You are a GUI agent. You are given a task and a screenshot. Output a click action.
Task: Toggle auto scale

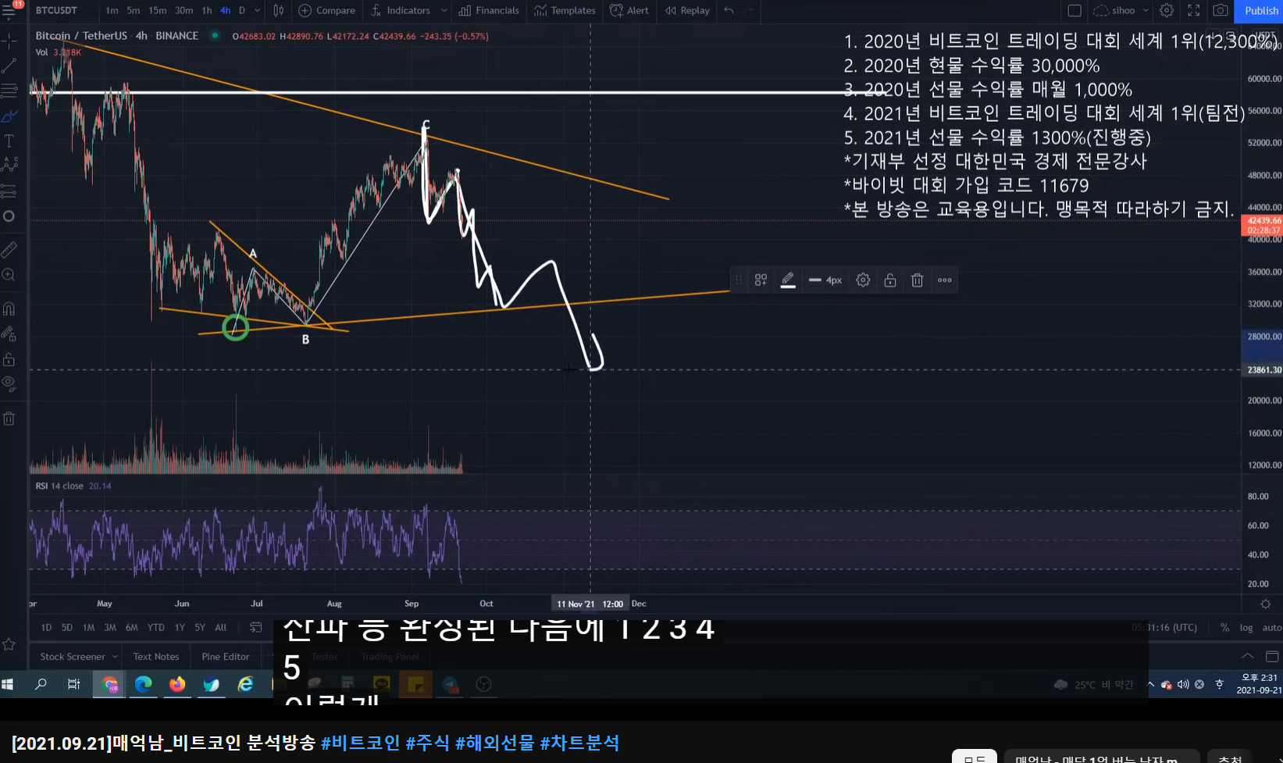point(1271,627)
